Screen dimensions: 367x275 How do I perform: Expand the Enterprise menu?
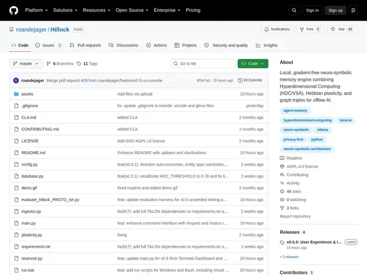click(167, 10)
